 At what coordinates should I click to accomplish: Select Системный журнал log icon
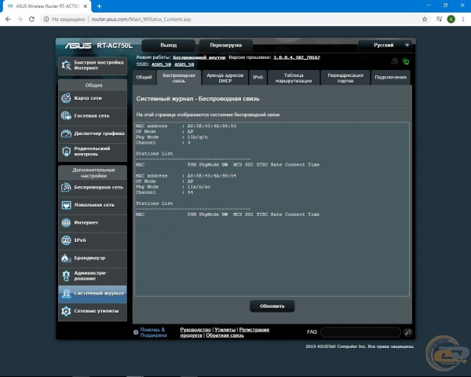[66, 293]
